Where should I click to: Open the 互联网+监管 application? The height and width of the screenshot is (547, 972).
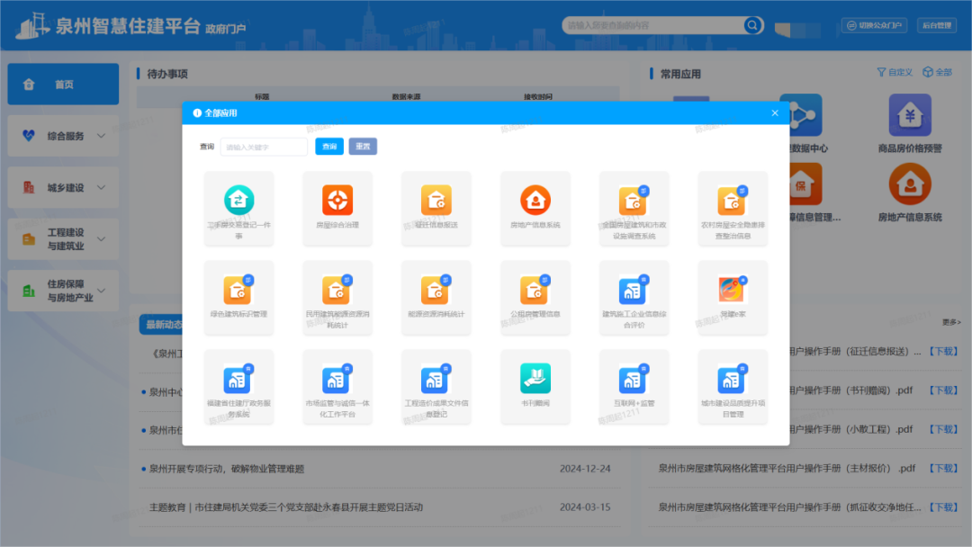(x=634, y=379)
